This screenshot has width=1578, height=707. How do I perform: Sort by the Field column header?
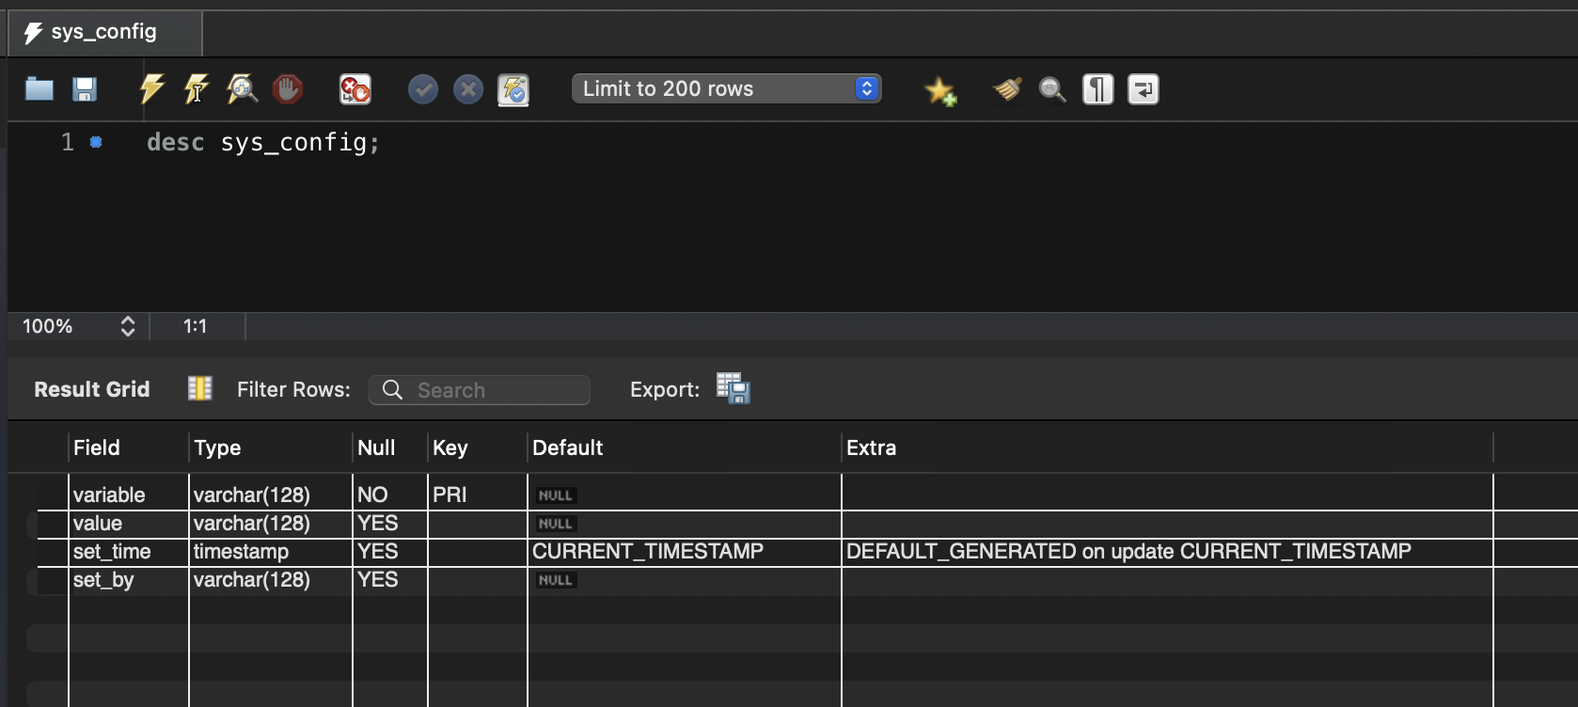97,448
